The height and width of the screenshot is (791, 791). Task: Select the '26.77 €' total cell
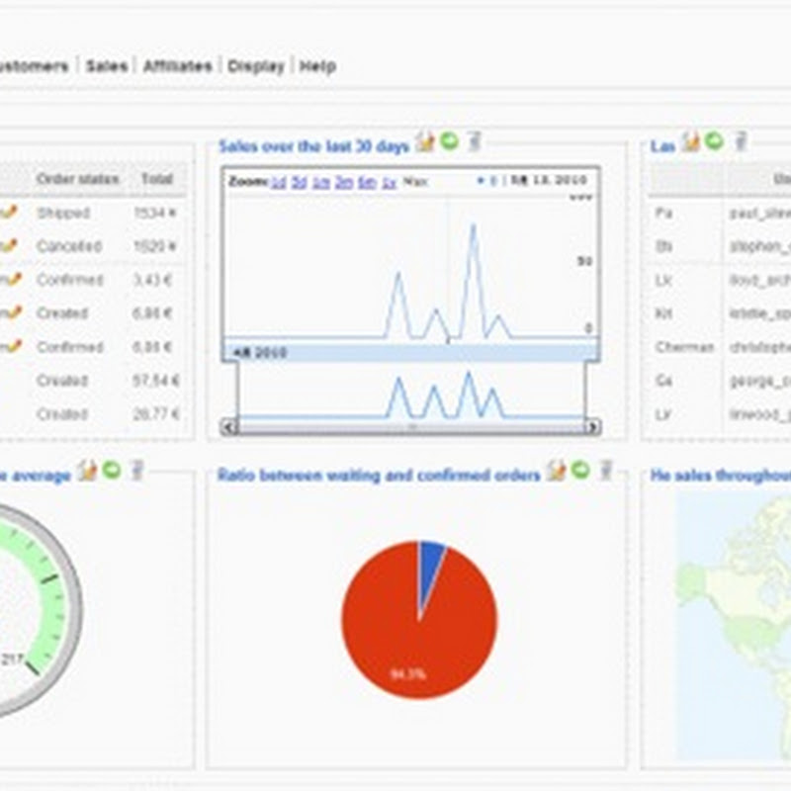pyautogui.click(x=156, y=414)
